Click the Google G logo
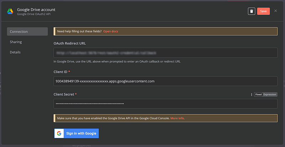 pos(59,134)
